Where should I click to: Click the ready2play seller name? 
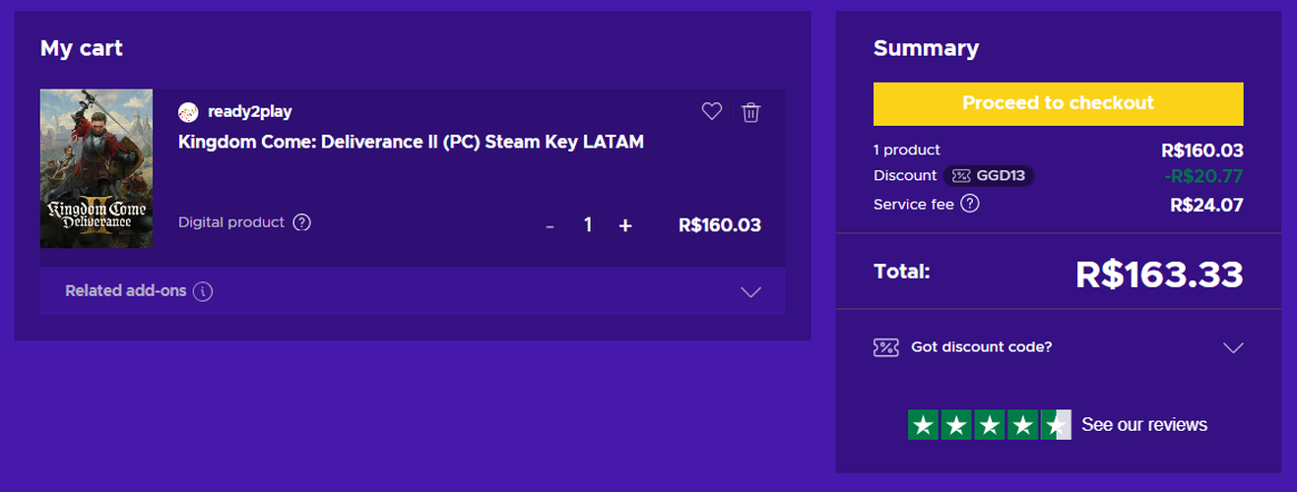click(249, 112)
